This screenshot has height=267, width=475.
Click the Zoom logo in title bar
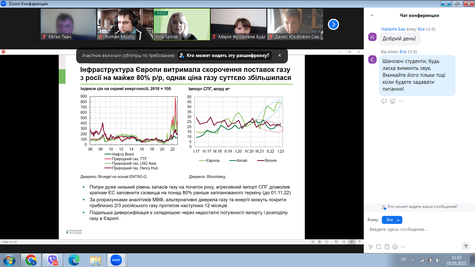[3, 3]
